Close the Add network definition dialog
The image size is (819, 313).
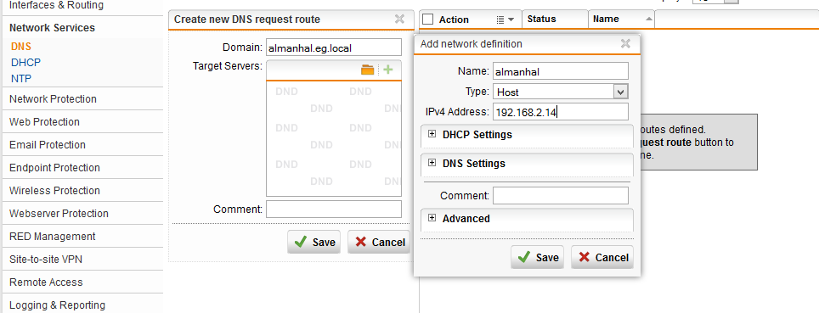[625, 44]
